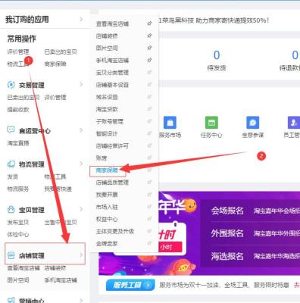The height and width of the screenshot is (303, 300).
Task: Expand the 宝贝管理 chevron
Action: click(81, 209)
